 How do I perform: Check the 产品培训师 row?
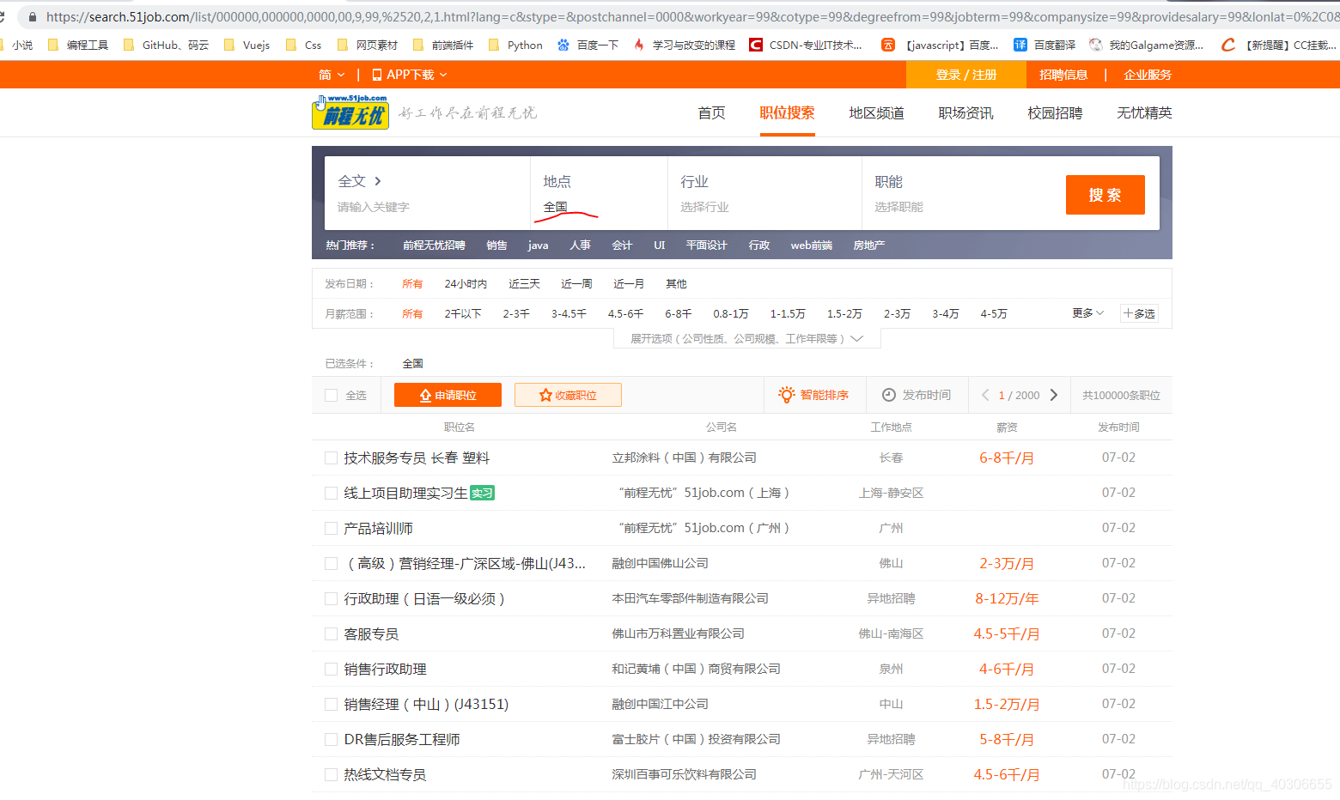331,528
